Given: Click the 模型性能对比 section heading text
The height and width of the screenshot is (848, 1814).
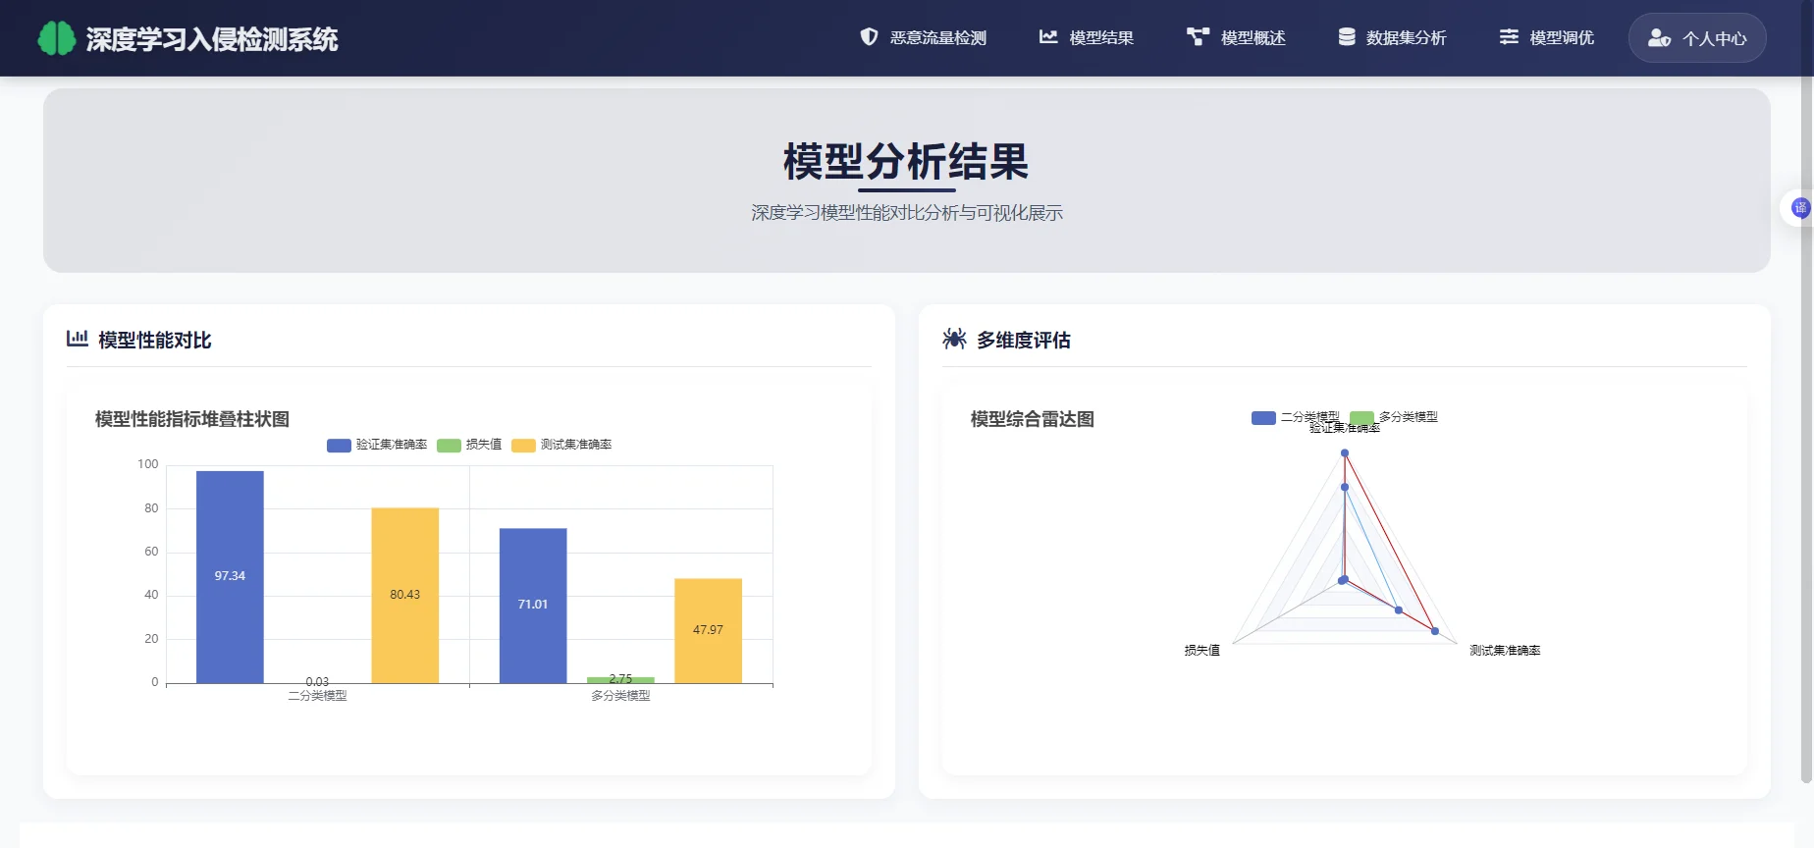Looking at the screenshot, I should (155, 340).
